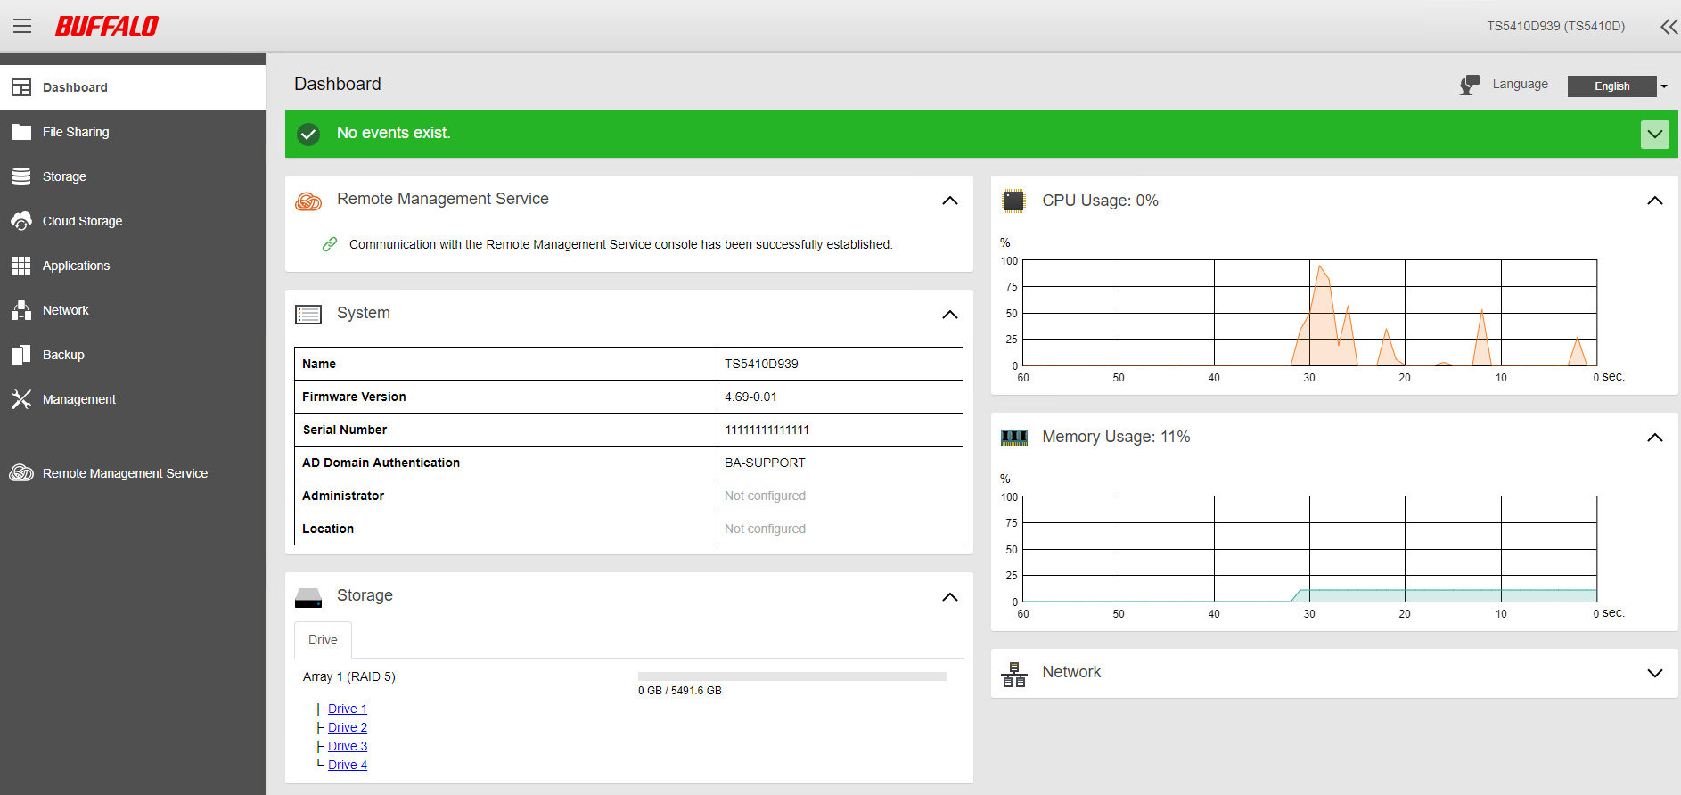Screen dimensions: 1681x795
Task: Click the Buffalo logo
Action: (x=107, y=26)
